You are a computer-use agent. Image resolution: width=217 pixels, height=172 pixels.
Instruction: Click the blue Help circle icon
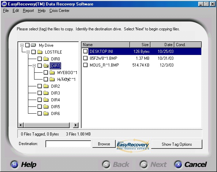click(x=14, y=164)
